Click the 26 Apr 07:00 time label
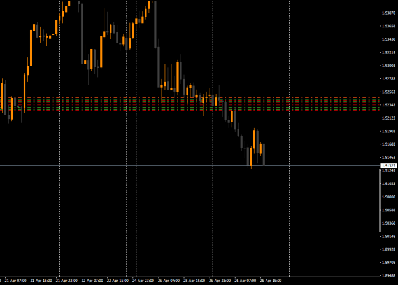 coord(245,281)
